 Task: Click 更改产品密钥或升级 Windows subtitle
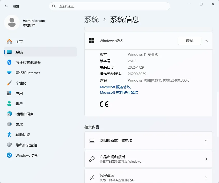click(120, 162)
